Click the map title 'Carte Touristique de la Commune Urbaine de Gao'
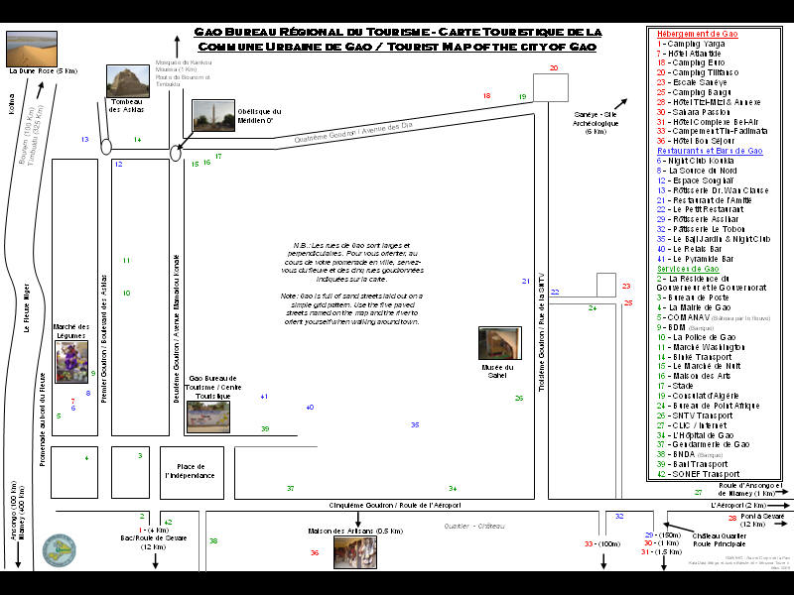 tap(398, 39)
